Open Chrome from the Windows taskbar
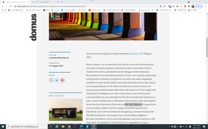The image size is (208, 129). click(x=69, y=126)
